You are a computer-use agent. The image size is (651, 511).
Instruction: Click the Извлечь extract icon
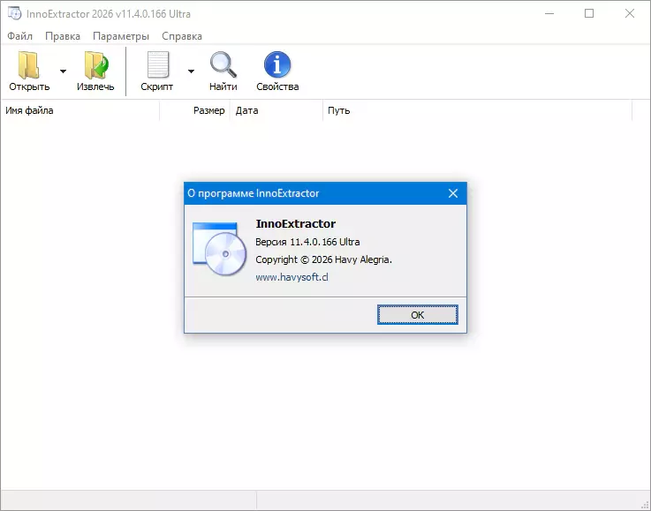click(x=96, y=64)
